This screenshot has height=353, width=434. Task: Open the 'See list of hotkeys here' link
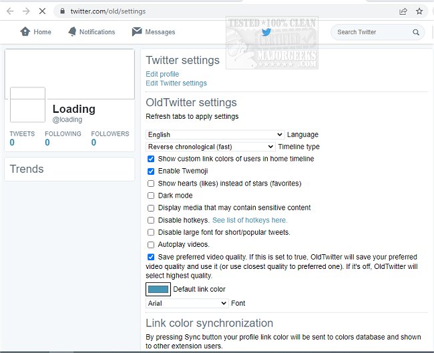click(250, 220)
